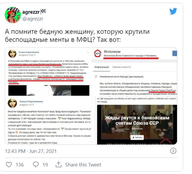The image size is (192, 174).
Task: Click the upper post author avatar
Action: [12, 54]
